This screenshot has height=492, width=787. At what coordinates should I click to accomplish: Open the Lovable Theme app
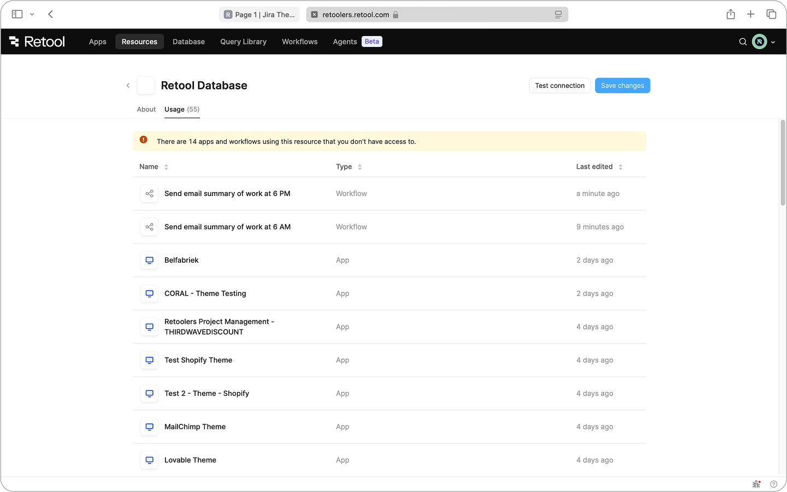click(x=190, y=460)
